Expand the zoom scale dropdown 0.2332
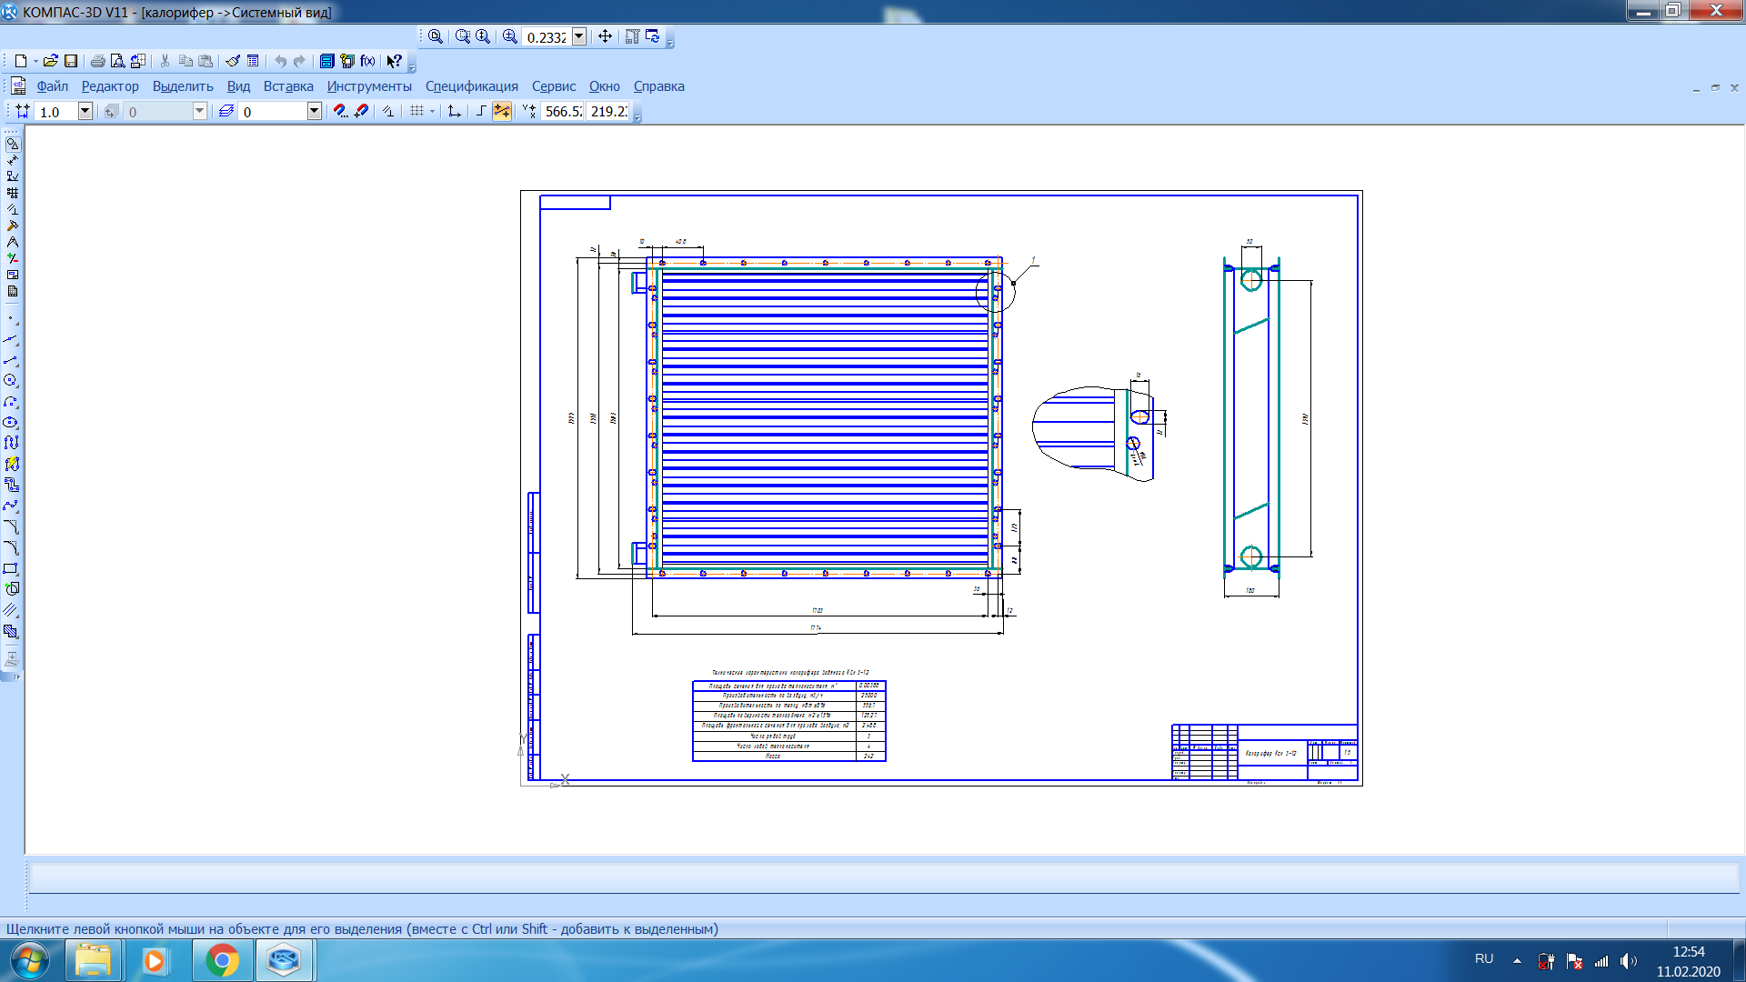 click(579, 36)
